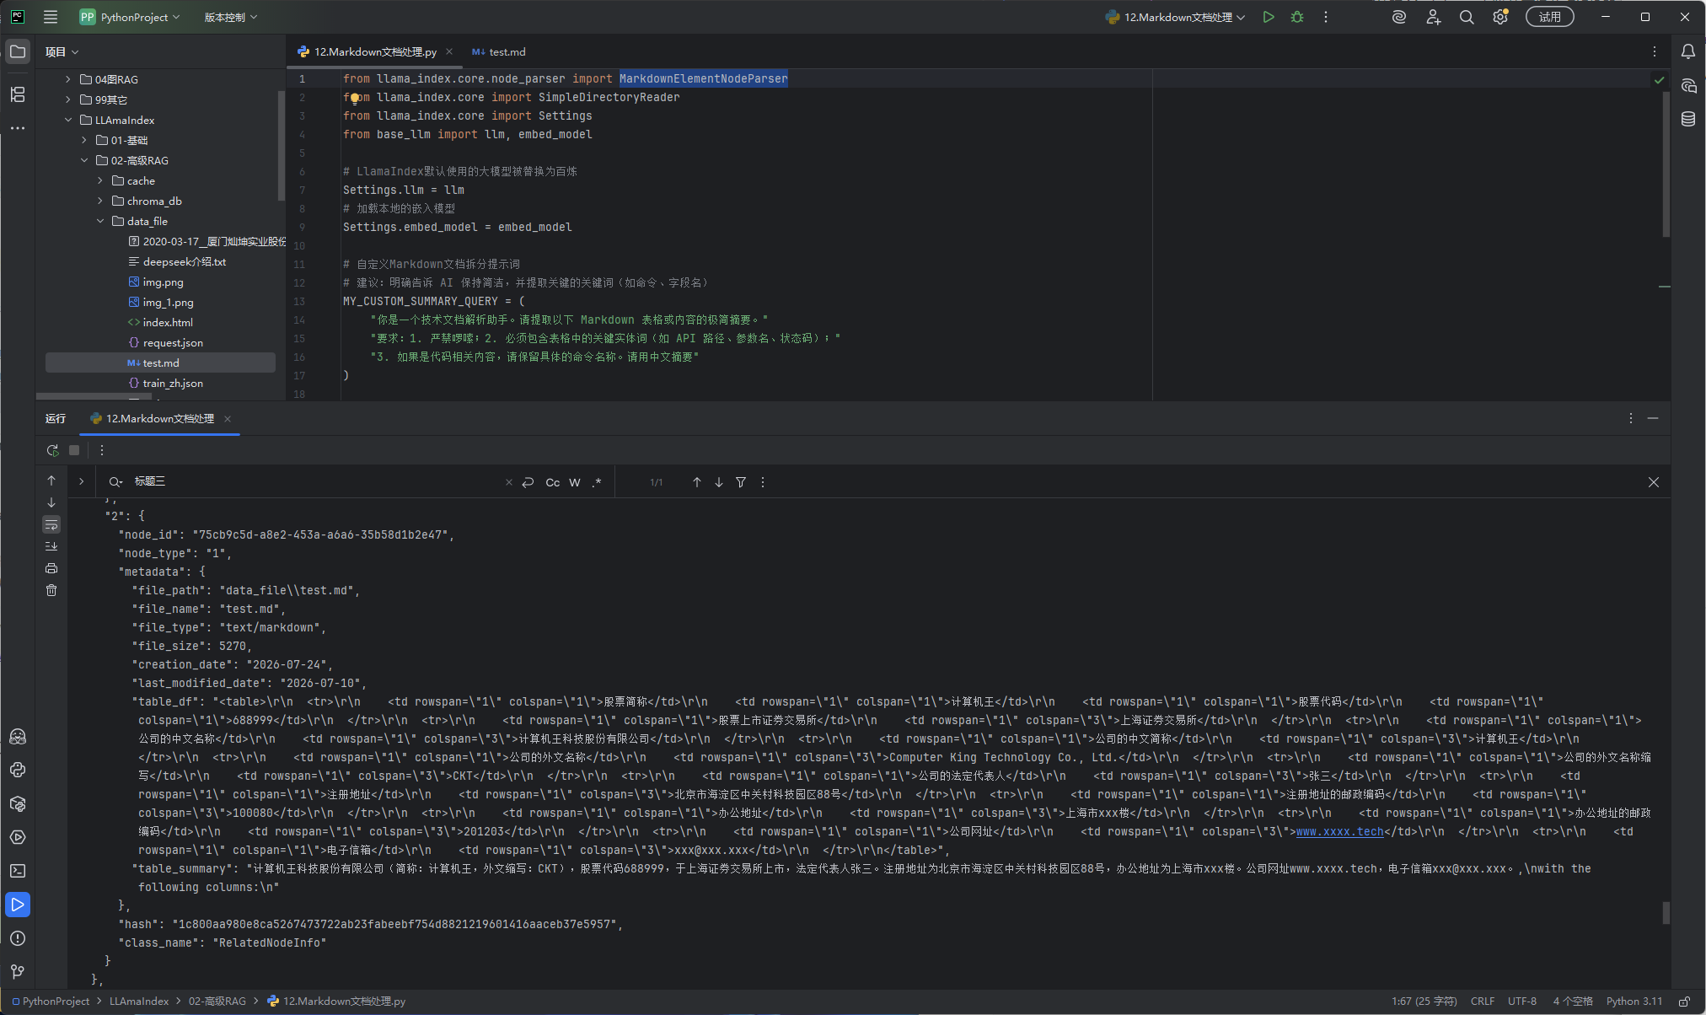The height and width of the screenshot is (1015, 1706).
Task: Open the AI assistant swirl icon
Action: coord(1399,17)
